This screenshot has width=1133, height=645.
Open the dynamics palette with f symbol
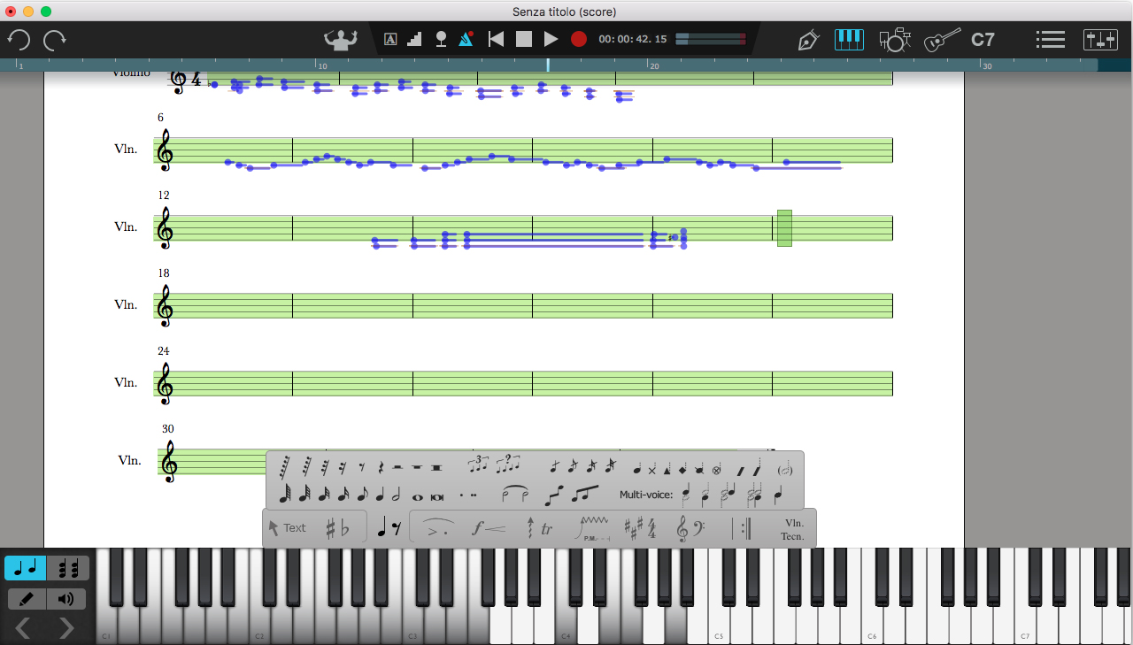click(489, 529)
